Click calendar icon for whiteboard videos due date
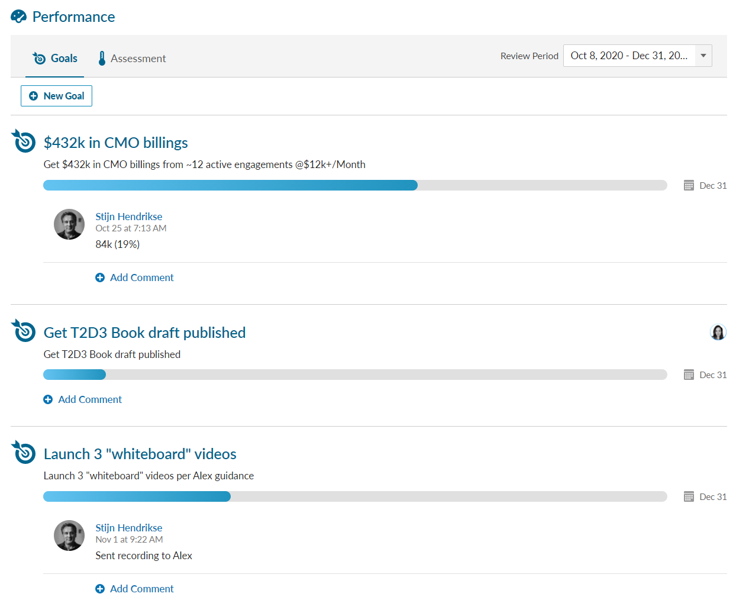The height and width of the screenshot is (600, 749). (x=689, y=497)
